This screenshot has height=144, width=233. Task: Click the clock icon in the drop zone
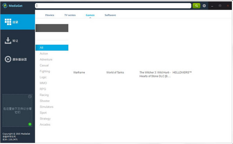pos(30,96)
